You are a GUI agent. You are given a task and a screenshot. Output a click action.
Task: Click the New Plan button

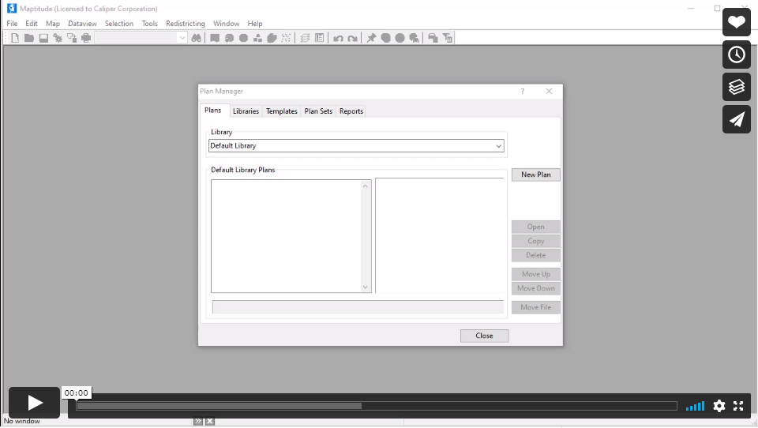click(x=535, y=175)
